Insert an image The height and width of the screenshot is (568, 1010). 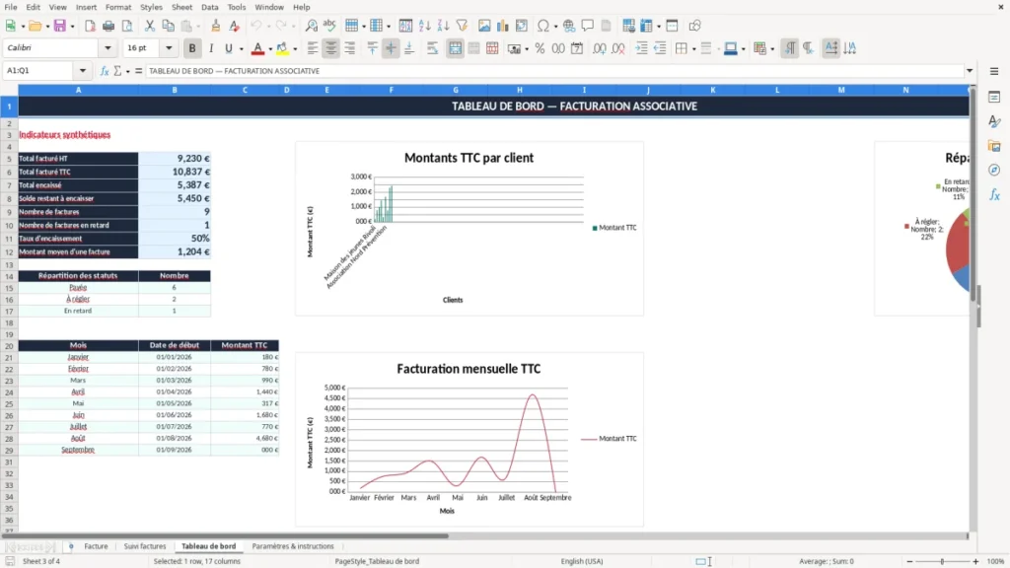pyautogui.click(x=484, y=26)
